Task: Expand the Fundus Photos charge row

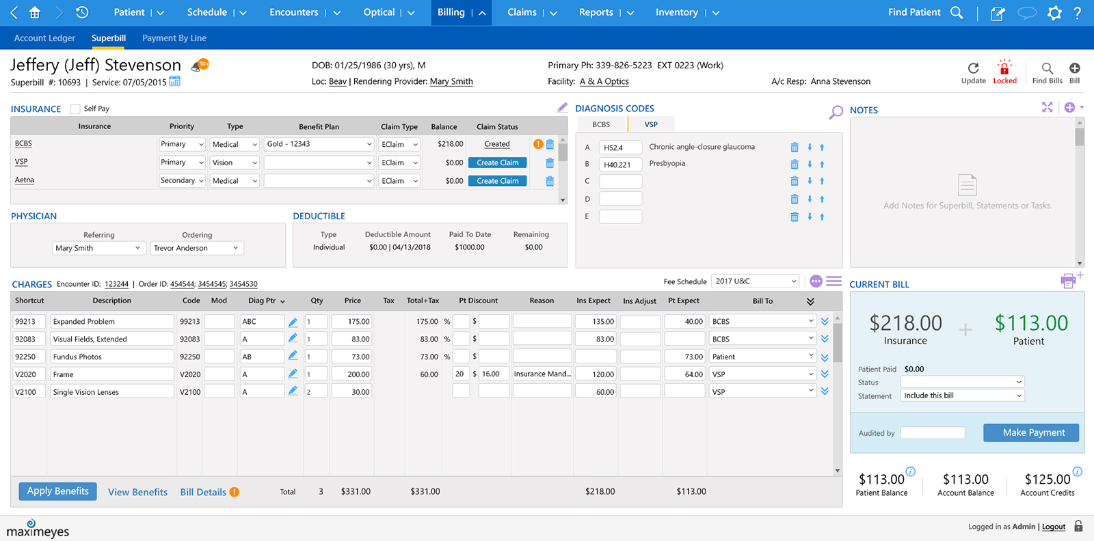Action: pos(825,357)
